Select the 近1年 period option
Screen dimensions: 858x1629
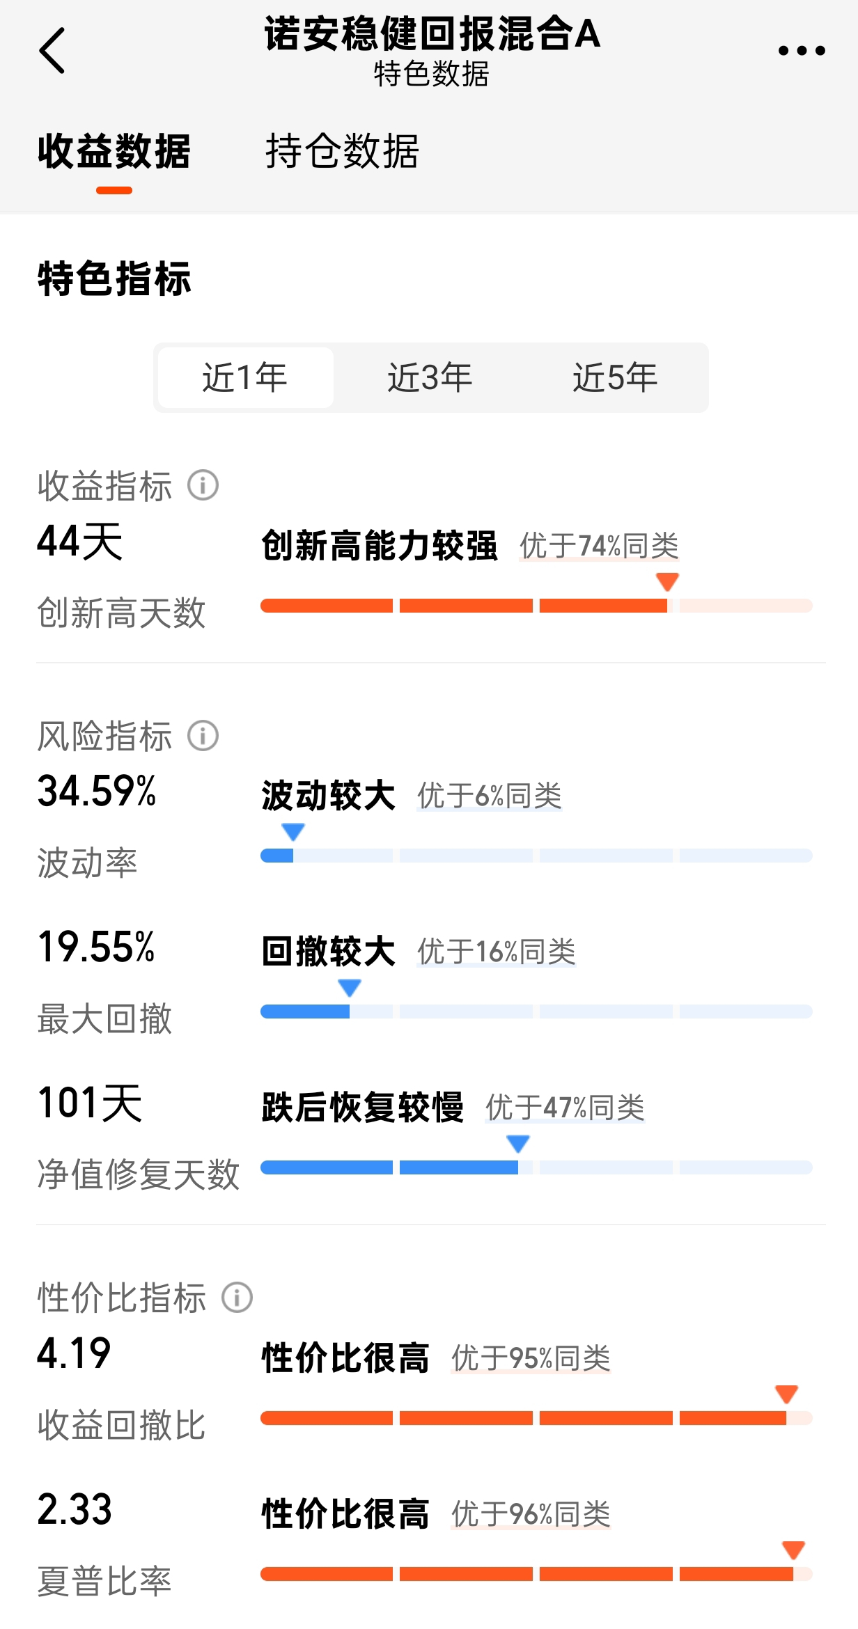pyautogui.click(x=245, y=377)
